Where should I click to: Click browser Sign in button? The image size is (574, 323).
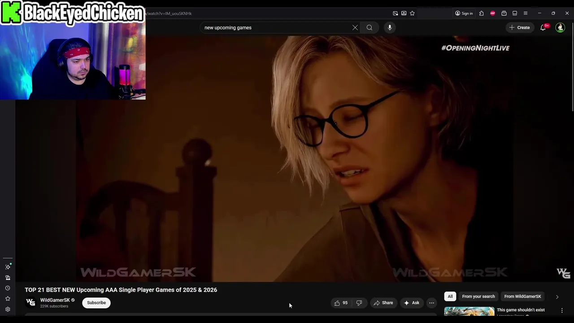(x=464, y=13)
